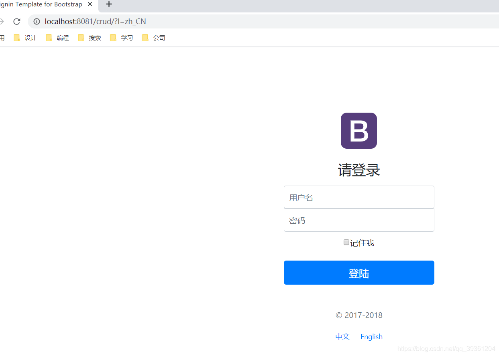This screenshot has height=356, width=499.
Task: Focus the 密码 input field
Action: pyautogui.click(x=359, y=220)
